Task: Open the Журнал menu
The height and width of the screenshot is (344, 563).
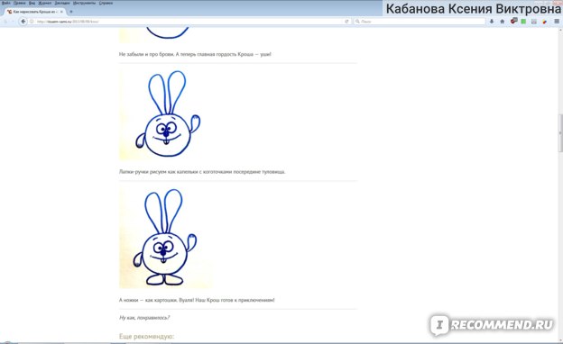Action: (x=45, y=3)
